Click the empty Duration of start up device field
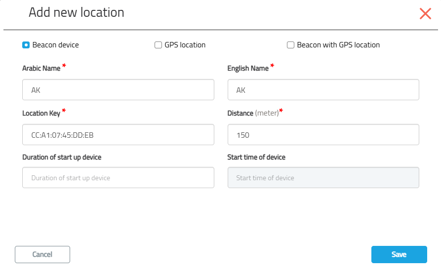441x276 pixels. 118,178
